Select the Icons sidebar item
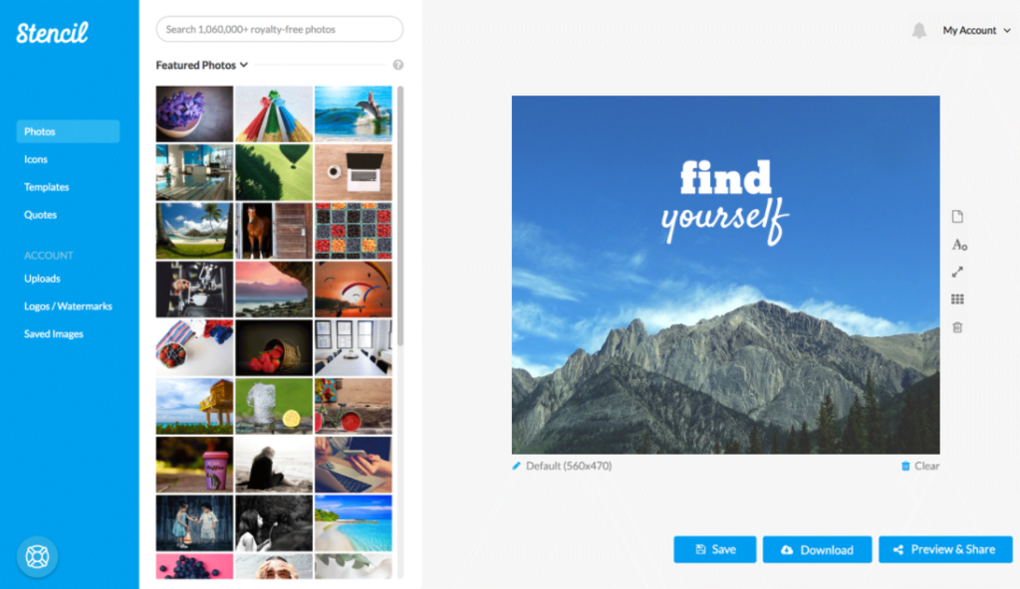Image resolution: width=1020 pixels, height=589 pixels. click(36, 159)
